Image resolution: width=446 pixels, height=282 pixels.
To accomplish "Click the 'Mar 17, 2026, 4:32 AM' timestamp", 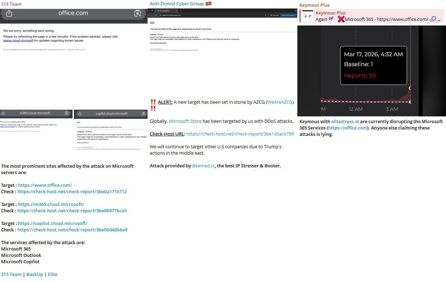I will pos(373,54).
